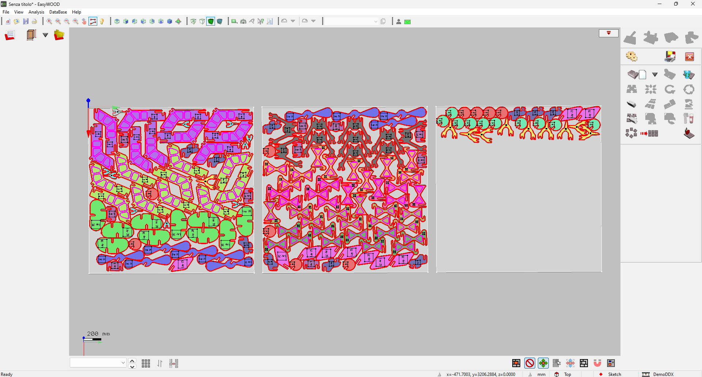Viewport: 702px width, 377px height.
Task: Expand the red triangle dropdown in viewport
Action: [609, 33]
